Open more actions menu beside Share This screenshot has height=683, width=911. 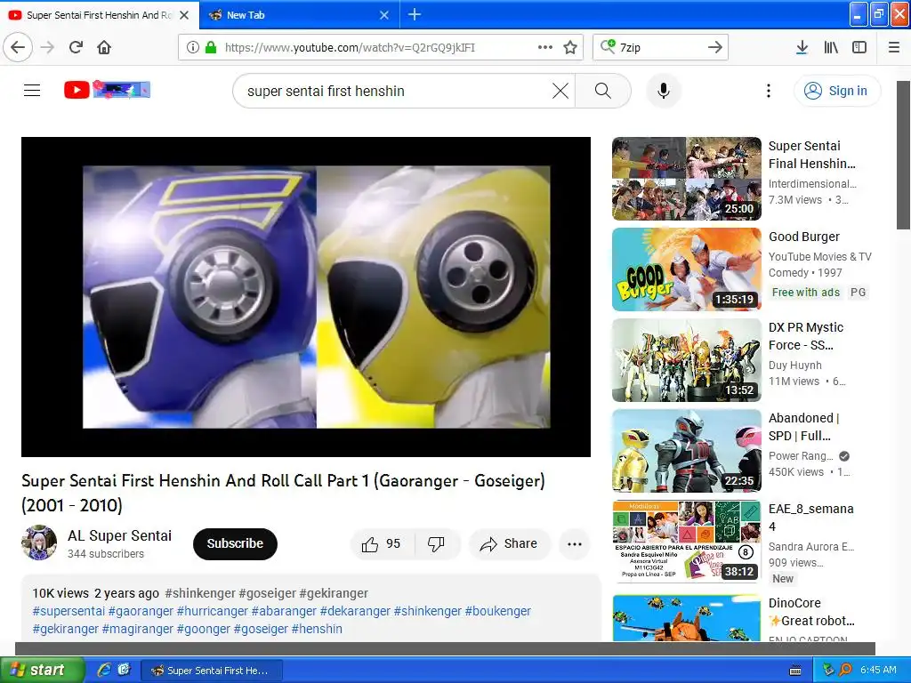[x=575, y=544]
